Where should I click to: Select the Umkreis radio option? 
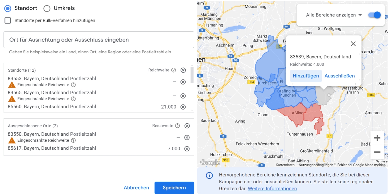(47, 8)
